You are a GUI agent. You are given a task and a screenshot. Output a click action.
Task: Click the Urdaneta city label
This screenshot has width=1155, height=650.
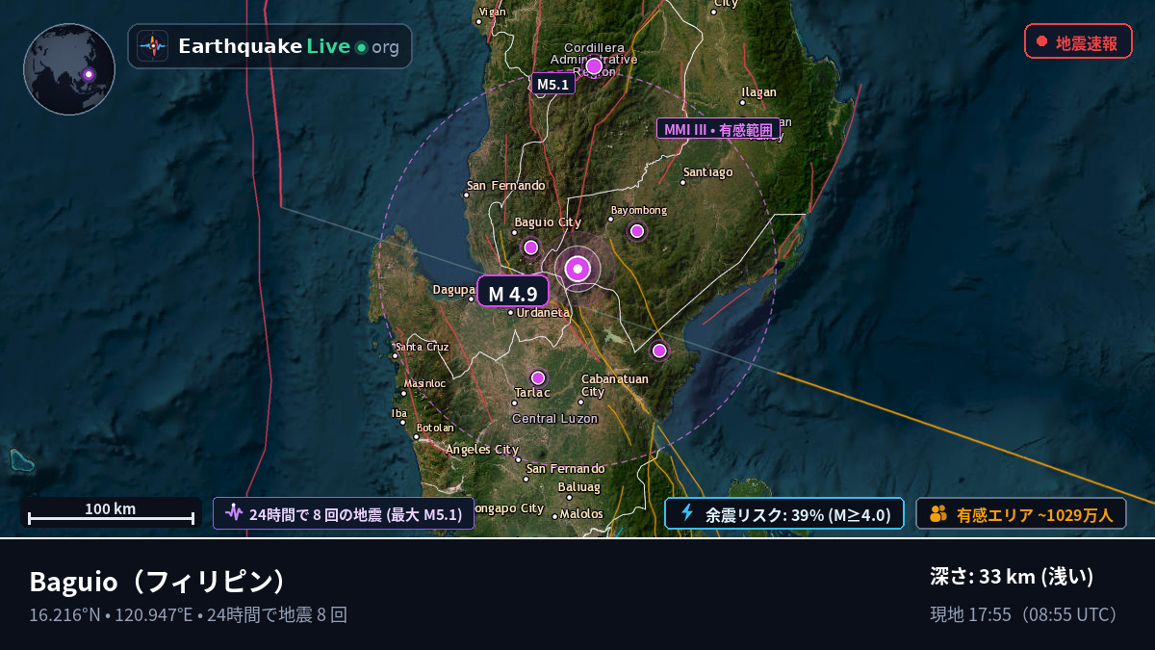coord(543,313)
